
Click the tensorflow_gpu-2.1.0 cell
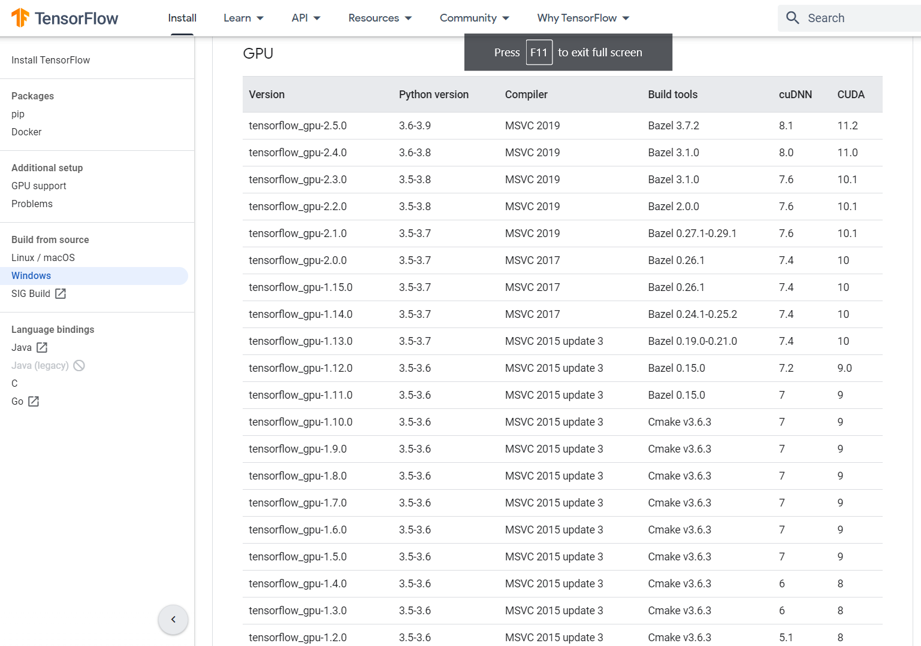298,233
